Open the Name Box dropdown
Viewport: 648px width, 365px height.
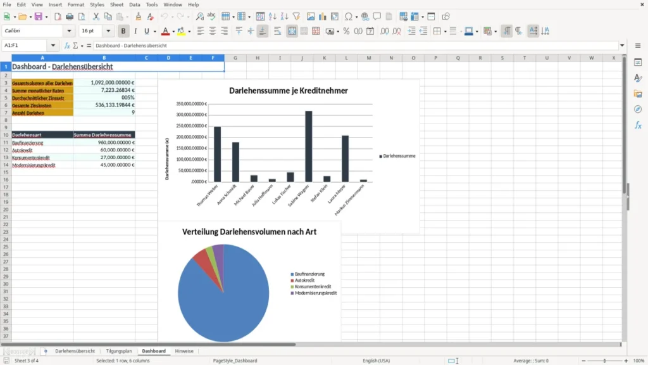point(53,46)
